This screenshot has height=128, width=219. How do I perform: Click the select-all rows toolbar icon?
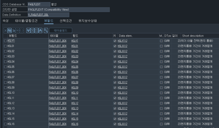32,30
